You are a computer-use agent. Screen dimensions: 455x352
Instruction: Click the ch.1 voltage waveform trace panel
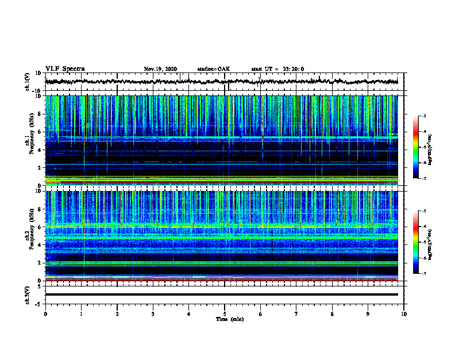(x=225, y=82)
